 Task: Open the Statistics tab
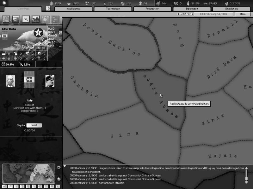point(231,9)
